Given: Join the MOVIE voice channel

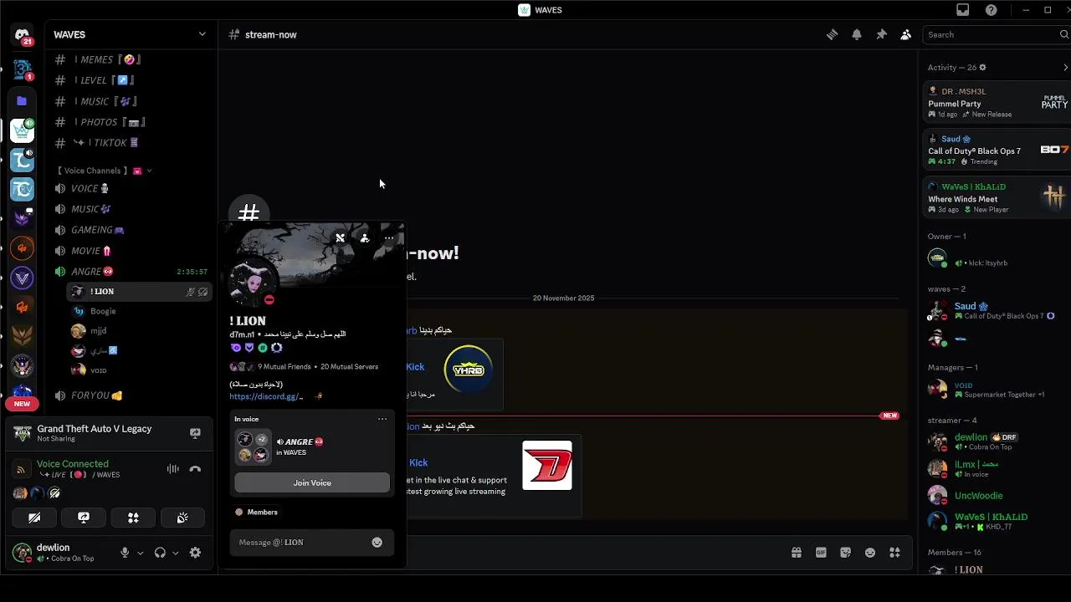Looking at the screenshot, I should point(130,251).
